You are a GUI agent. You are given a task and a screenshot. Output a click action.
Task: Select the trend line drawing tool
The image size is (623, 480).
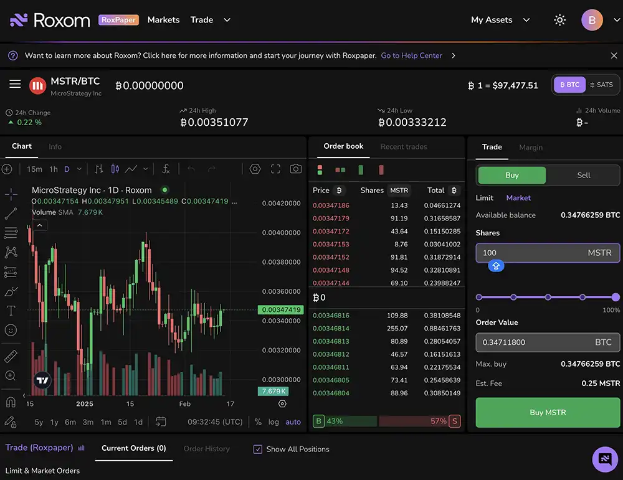click(x=11, y=214)
